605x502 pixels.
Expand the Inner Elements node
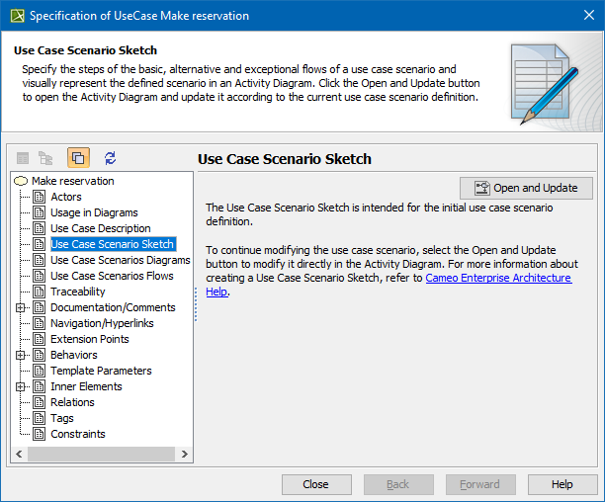coord(21,386)
